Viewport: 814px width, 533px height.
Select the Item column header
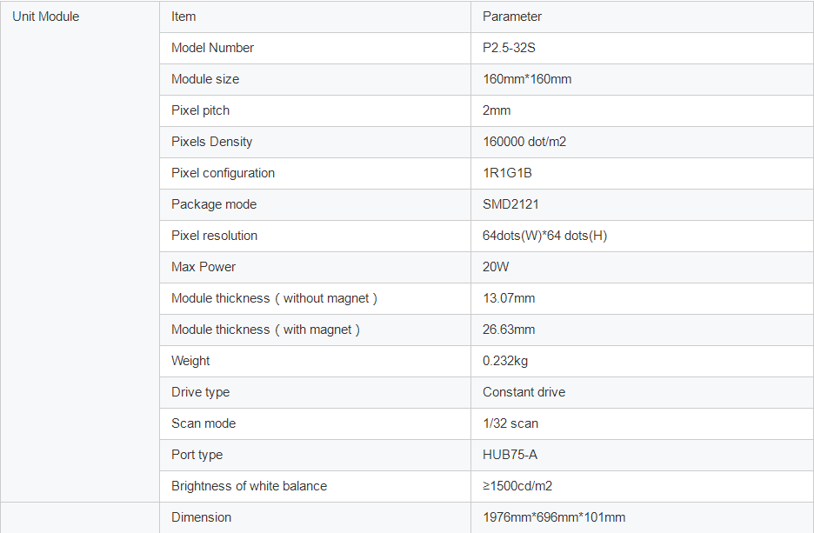[x=183, y=17]
